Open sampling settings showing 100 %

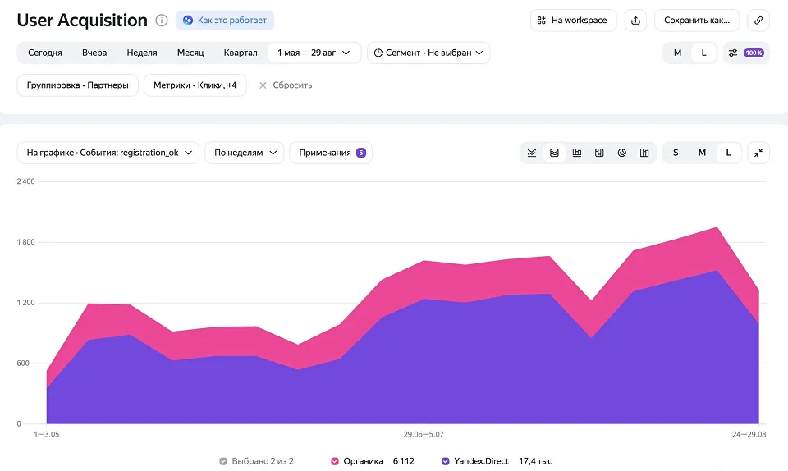[x=746, y=53]
